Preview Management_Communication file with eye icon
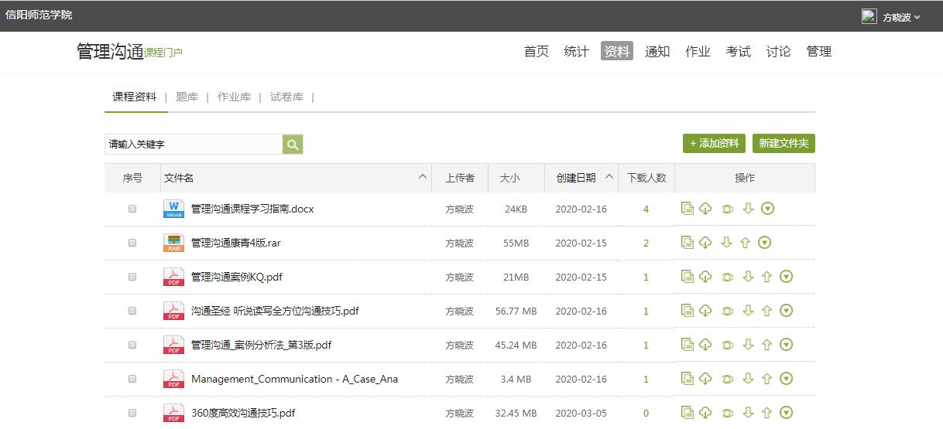The image size is (943, 429). point(727,379)
